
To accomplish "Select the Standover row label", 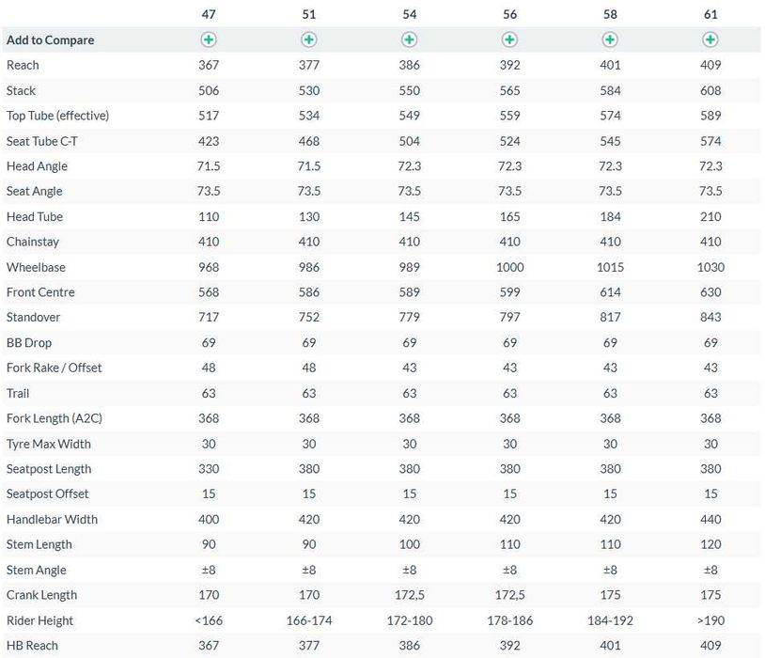I will point(33,318).
